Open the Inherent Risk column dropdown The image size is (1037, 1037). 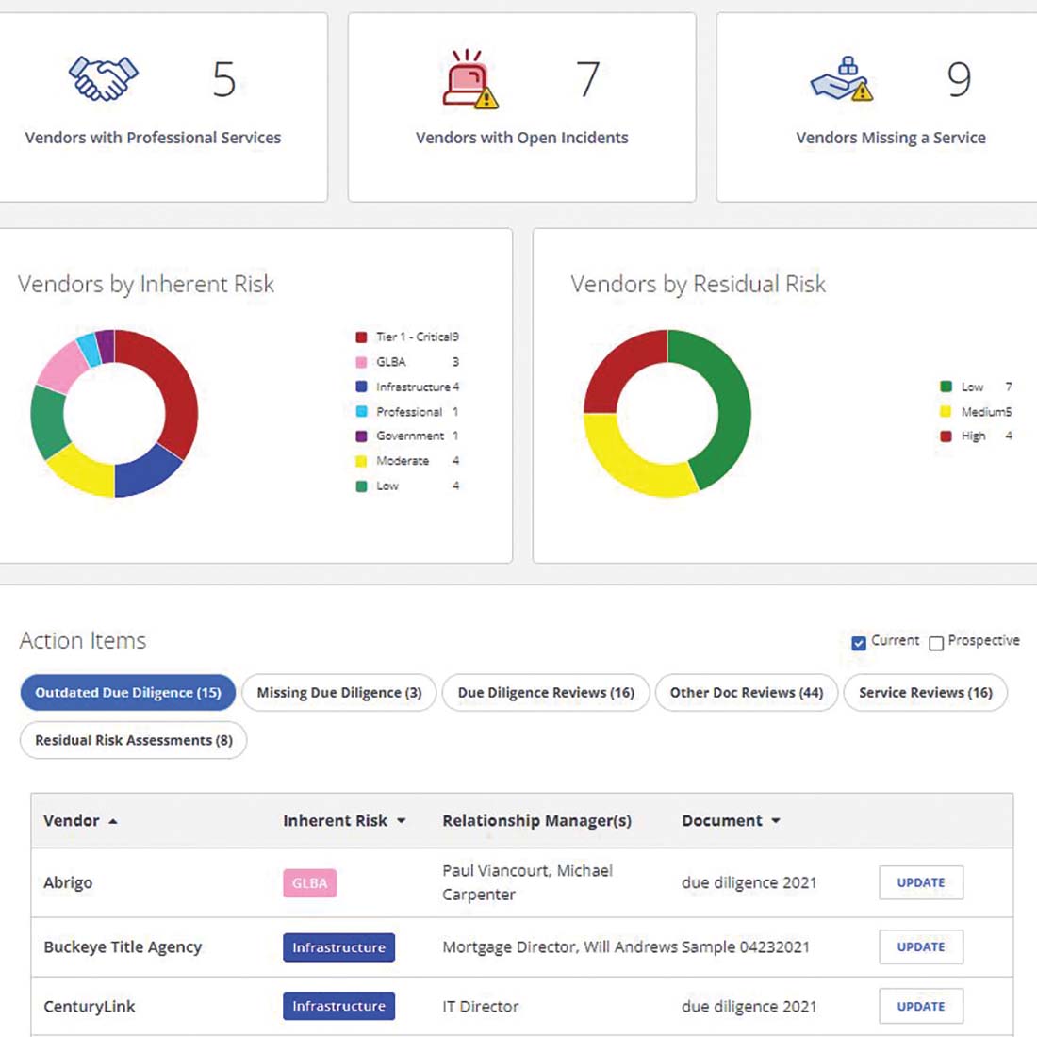pyautogui.click(x=402, y=821)
